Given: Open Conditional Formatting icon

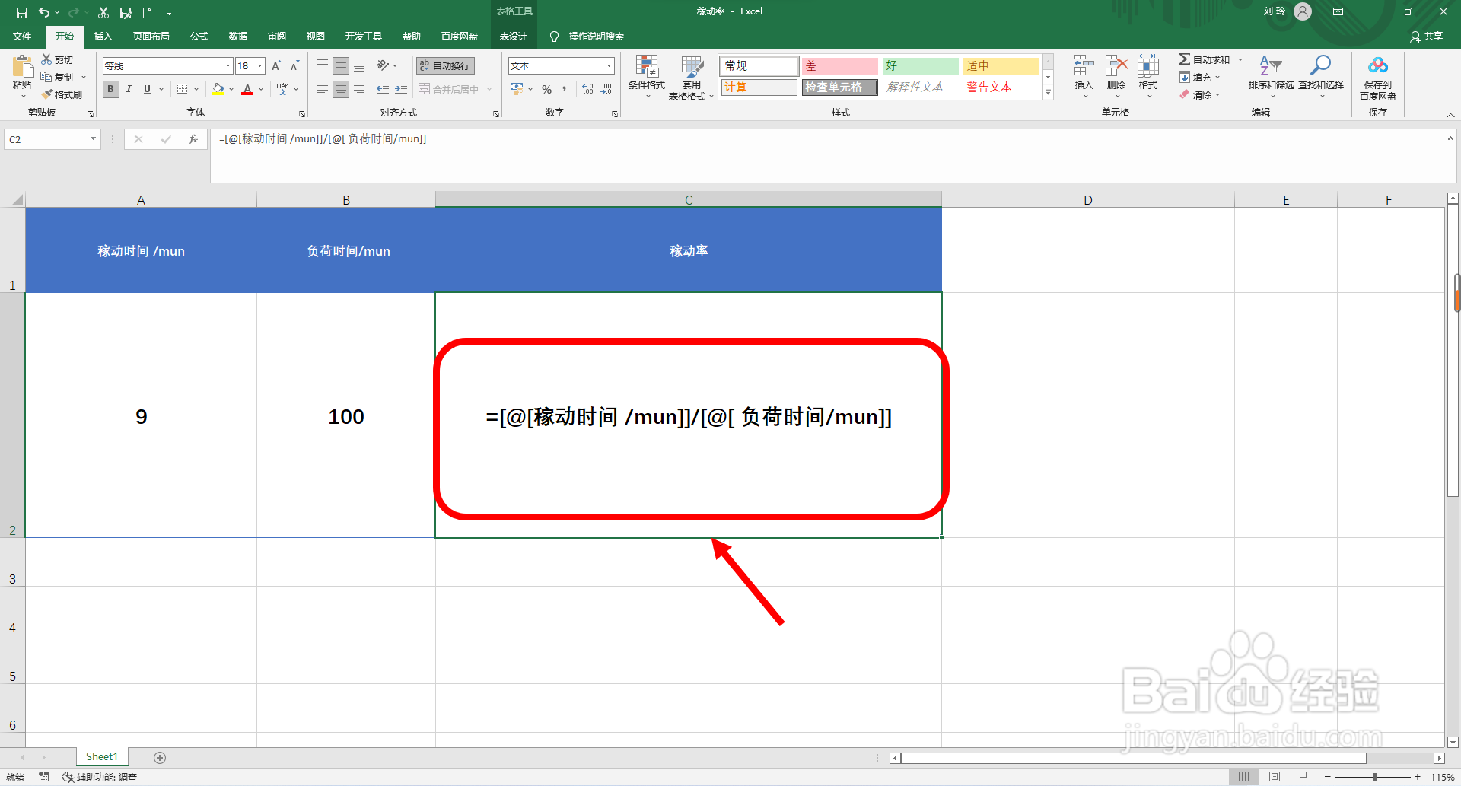Looking at the screenshot, I should click(x=647, y=66).
